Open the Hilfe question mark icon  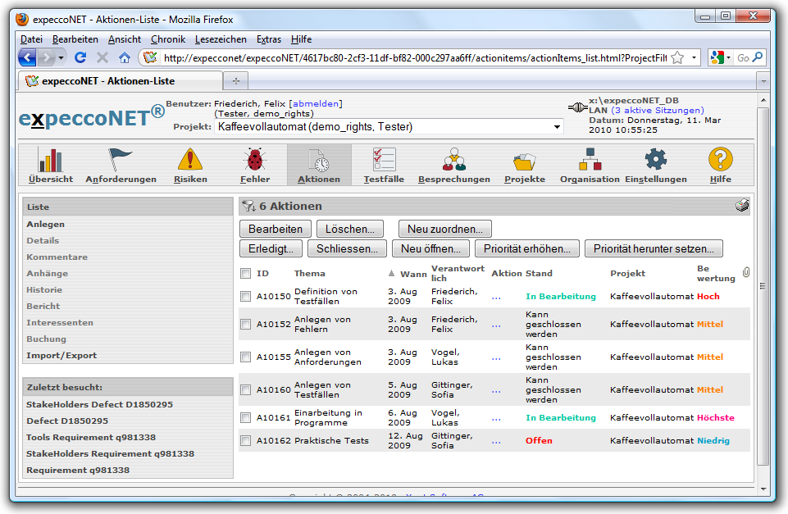[720, 160]
